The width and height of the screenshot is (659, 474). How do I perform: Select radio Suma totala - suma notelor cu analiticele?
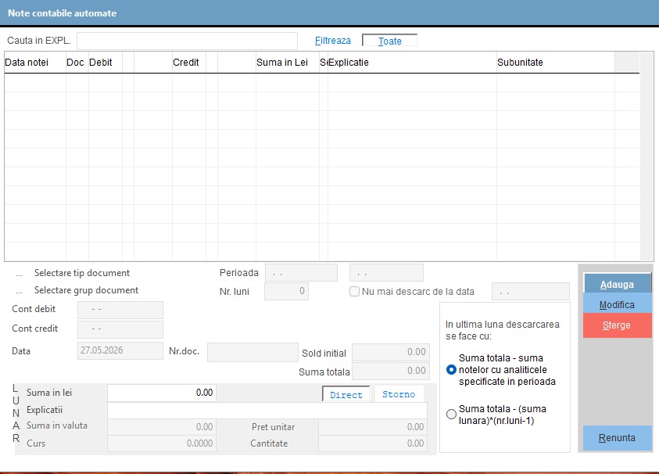[451, 370]
